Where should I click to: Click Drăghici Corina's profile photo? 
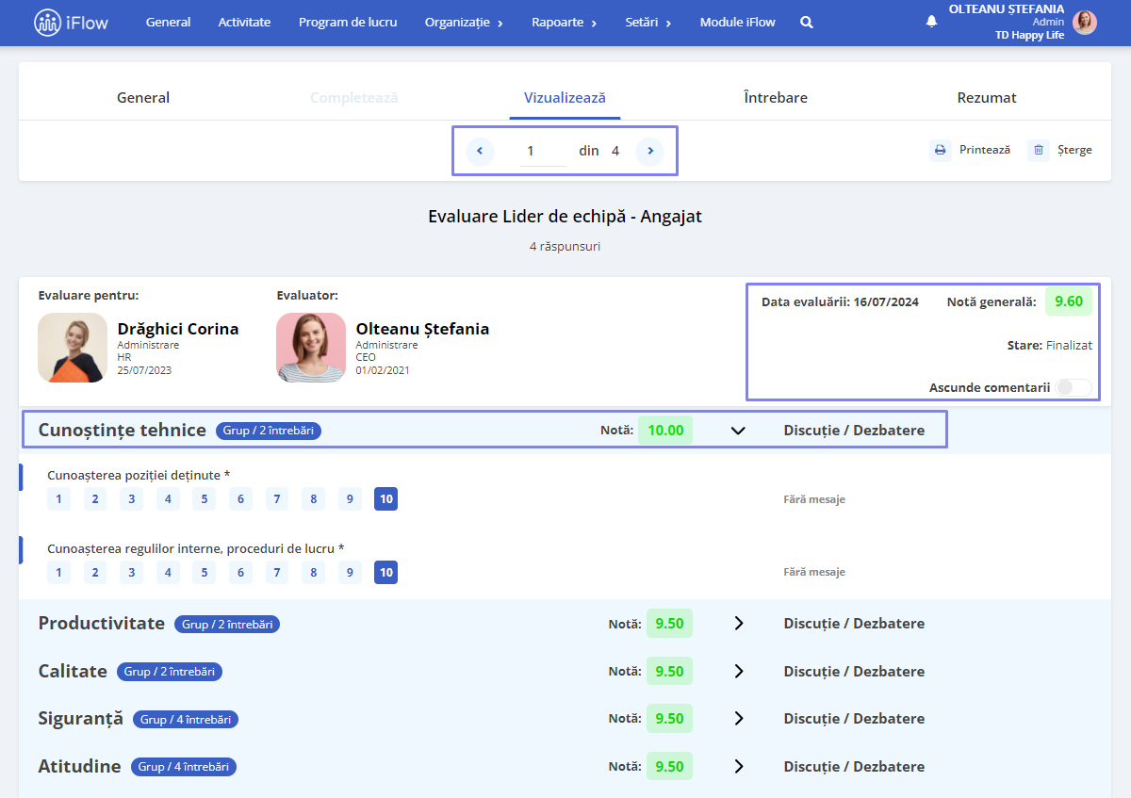click(73, 348)
